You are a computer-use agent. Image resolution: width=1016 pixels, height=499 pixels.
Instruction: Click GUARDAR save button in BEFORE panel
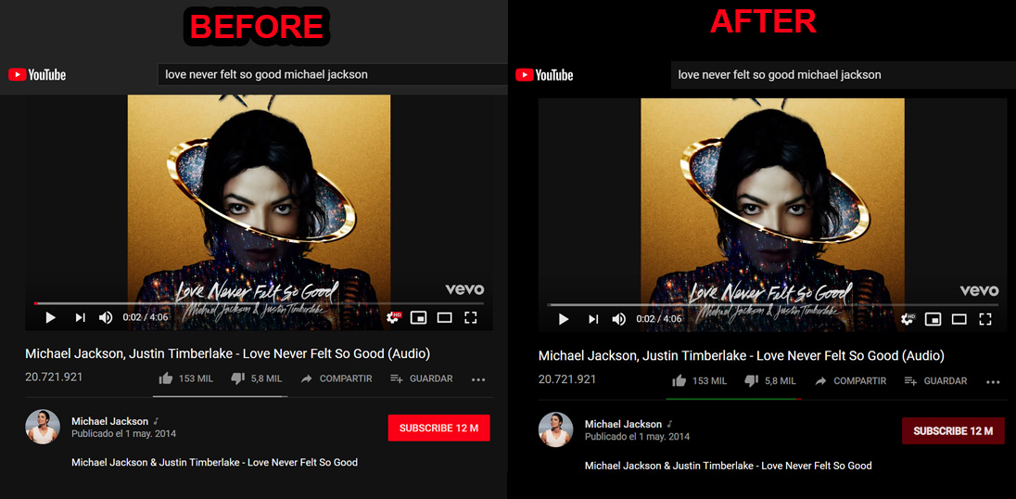421,378
